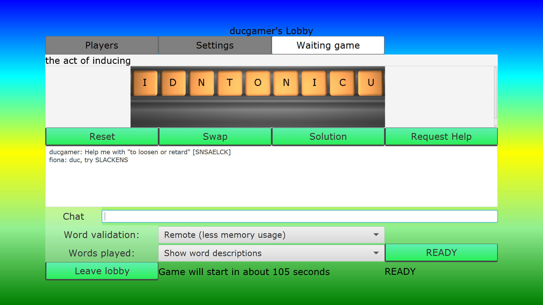Switch to the Players tab
The image size is (543, 305).
point(102,45)
